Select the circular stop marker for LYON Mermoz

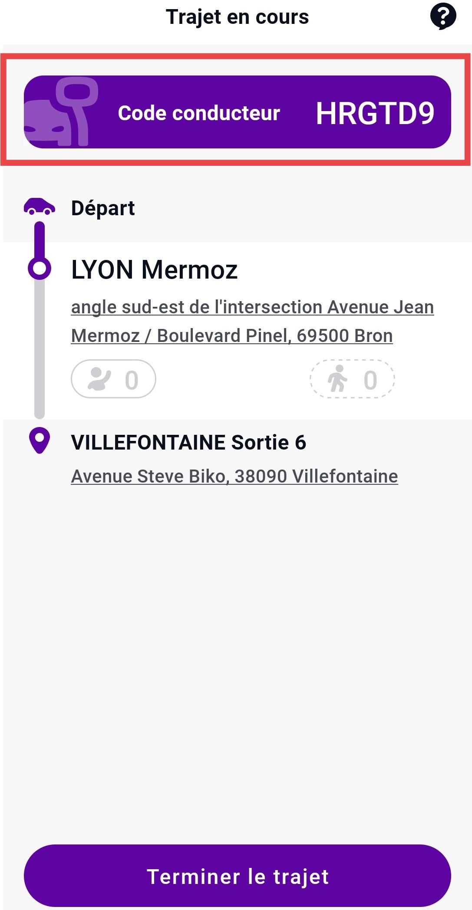(40, 268)
